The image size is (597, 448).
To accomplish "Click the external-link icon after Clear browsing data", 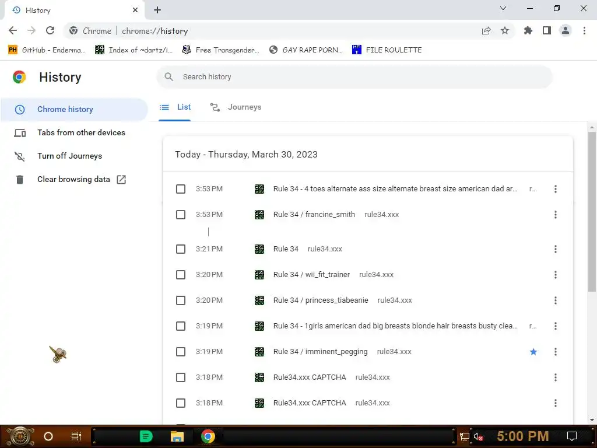I will [121, 180].
